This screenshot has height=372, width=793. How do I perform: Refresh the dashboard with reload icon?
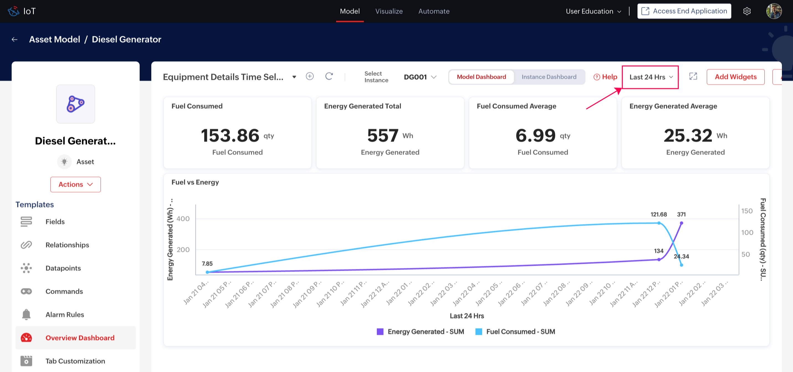pyautogui.click(x=329, y=77)
